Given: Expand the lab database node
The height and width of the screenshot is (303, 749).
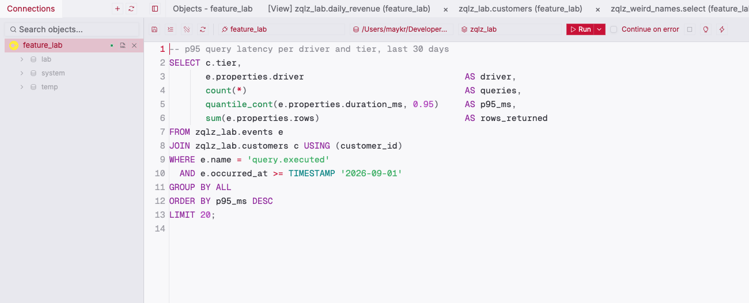Looking at the screenshot, I should click(x=22, y=59).
